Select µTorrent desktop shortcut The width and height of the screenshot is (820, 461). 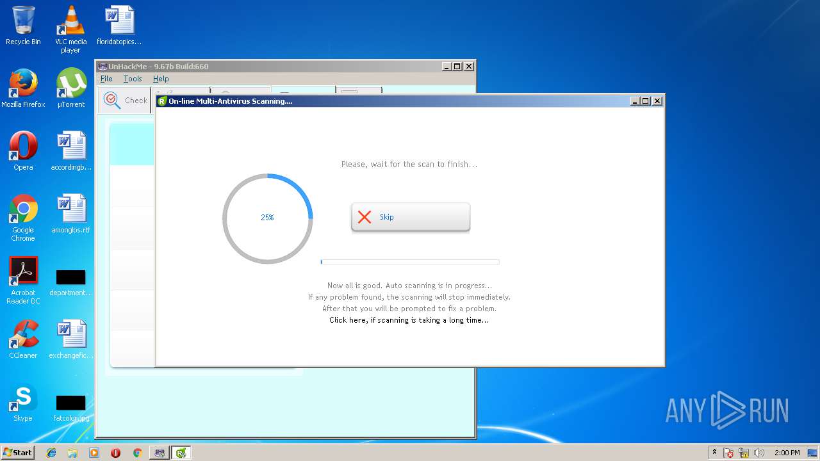tap(70, 88)
